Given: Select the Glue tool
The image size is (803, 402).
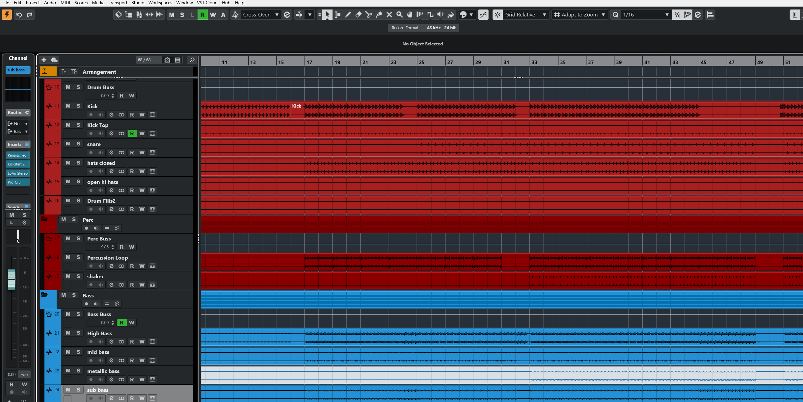Looking at the screenshot, I should 379,14.
